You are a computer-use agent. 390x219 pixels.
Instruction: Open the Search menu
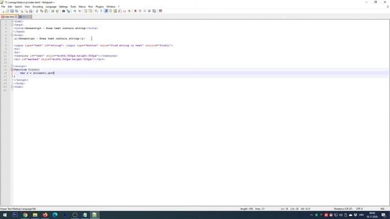click(x=18, y=7)
